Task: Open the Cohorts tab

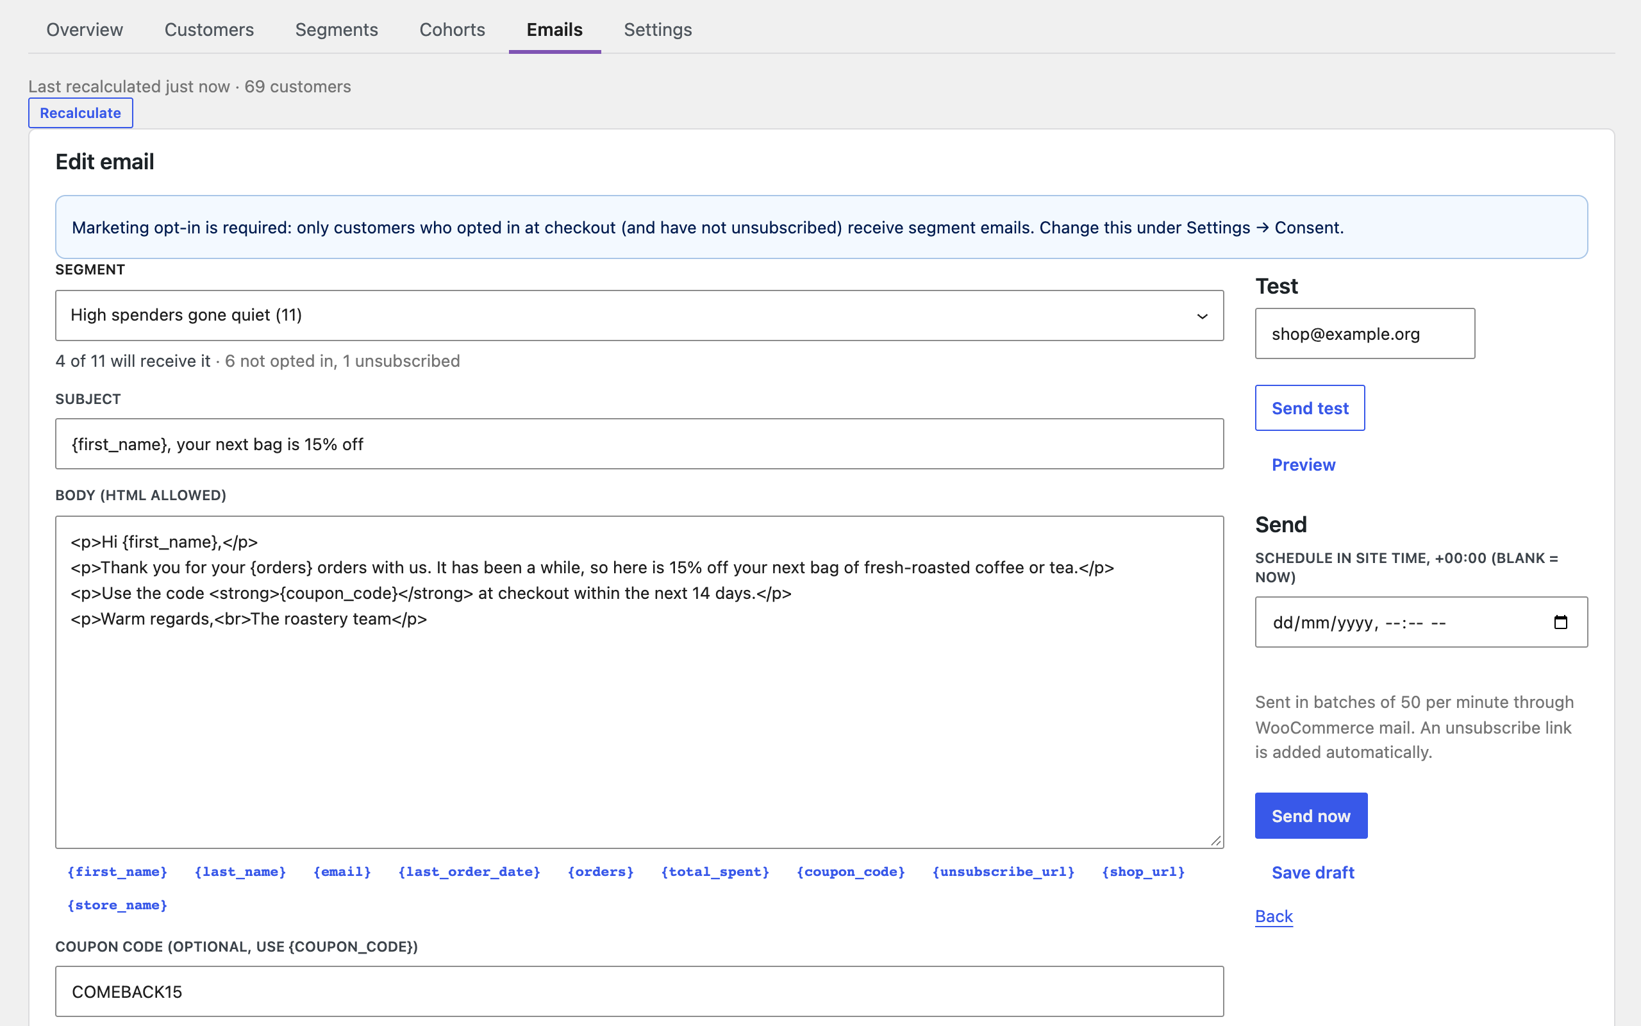Action: click(453, 29)
